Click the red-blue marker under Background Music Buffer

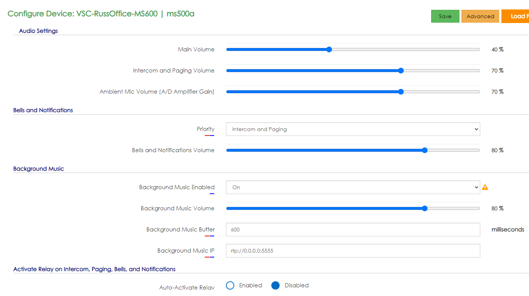click(209, 236)
